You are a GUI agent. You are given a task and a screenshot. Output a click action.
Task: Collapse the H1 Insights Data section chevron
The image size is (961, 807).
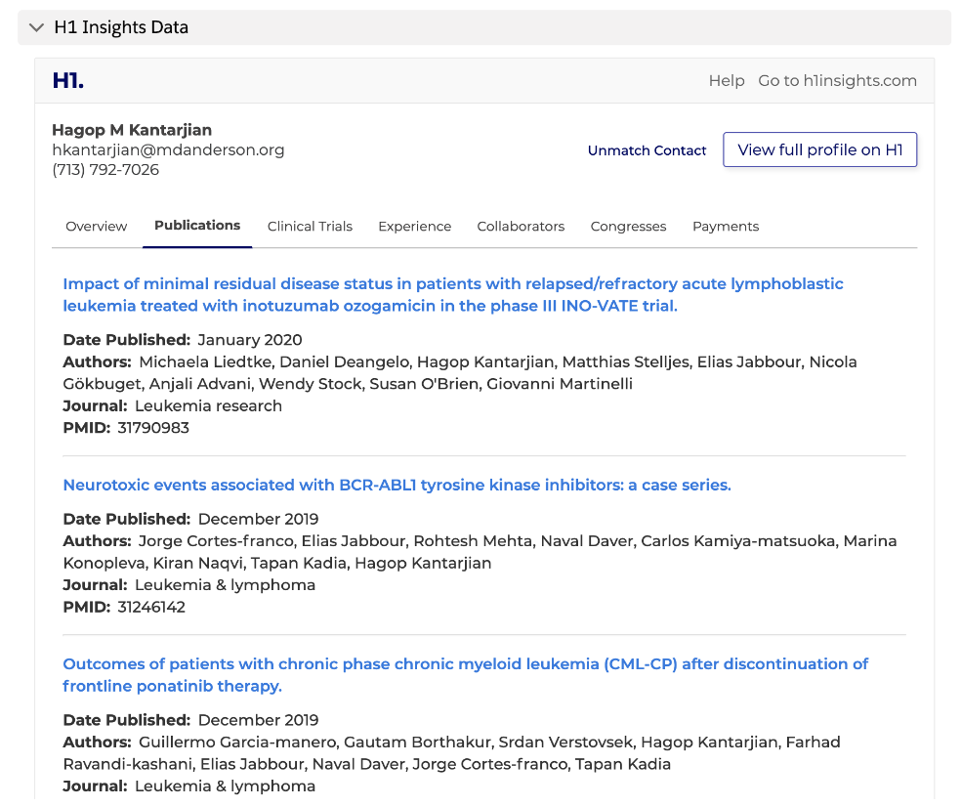(37, 27)
